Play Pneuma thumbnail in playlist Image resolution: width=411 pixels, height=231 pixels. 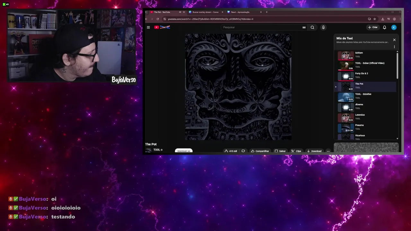[x=346, y=128]
